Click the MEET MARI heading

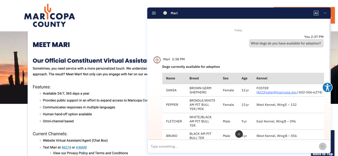point(51,45)
